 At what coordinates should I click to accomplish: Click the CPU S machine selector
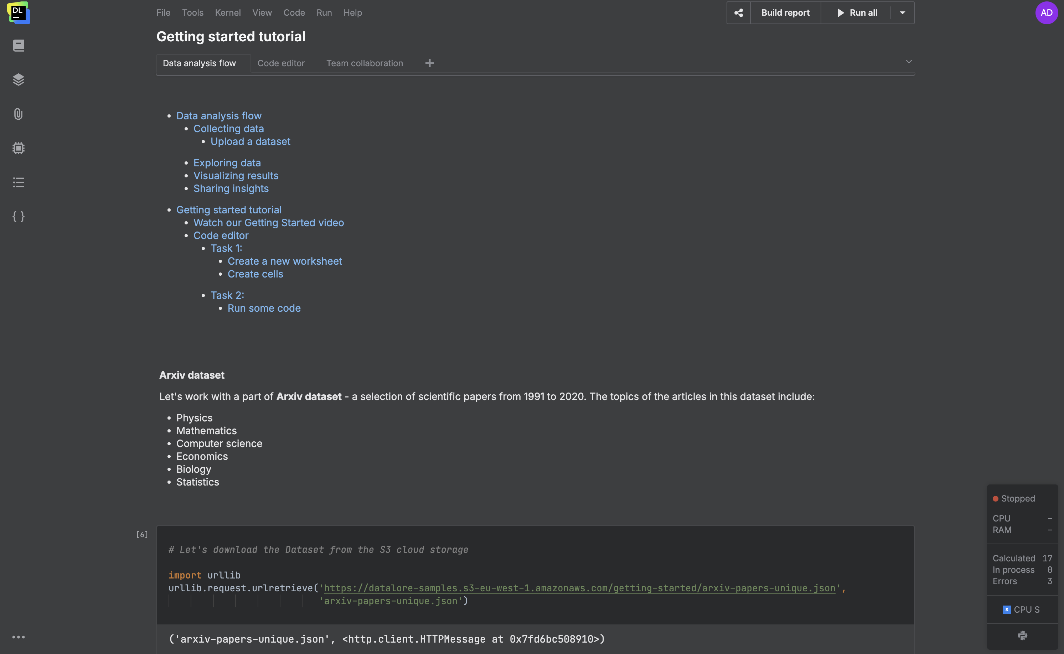[x=1022, y=609]
